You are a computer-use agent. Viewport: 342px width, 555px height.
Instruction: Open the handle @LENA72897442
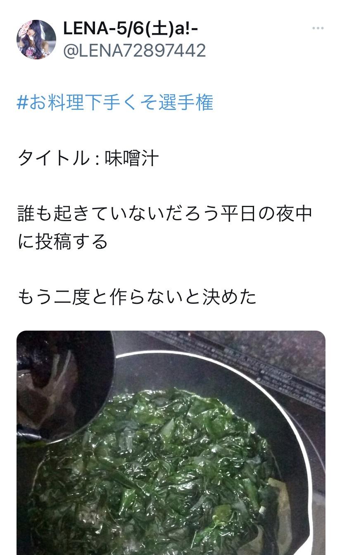click(x=134, y=51)
